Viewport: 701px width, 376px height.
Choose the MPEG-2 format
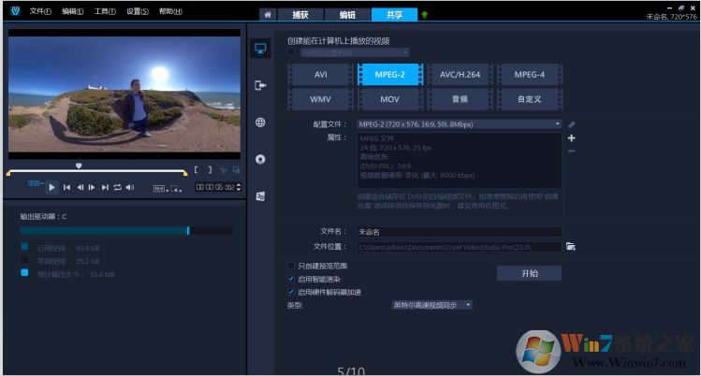[x=390, y=75]
